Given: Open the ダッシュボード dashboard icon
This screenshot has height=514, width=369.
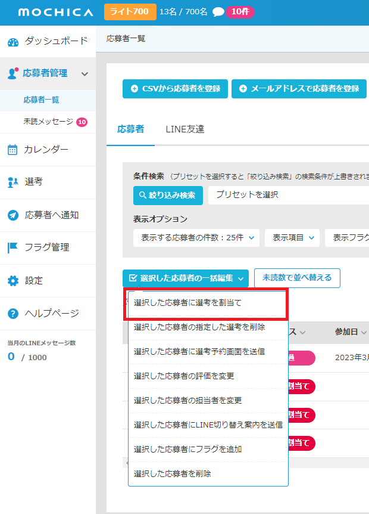Looking at the screenshot, I should [13, 41].
